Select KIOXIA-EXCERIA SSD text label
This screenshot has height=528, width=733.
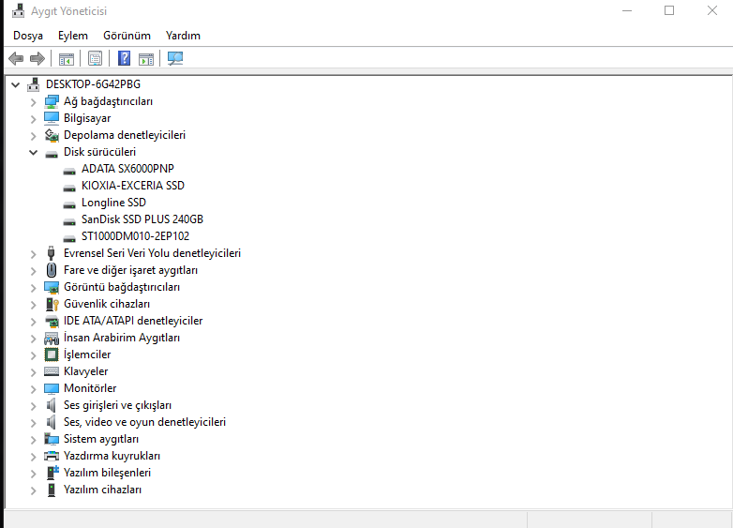pos(133,186)
